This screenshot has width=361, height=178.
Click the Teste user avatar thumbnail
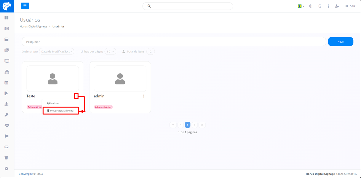(52, 79)
